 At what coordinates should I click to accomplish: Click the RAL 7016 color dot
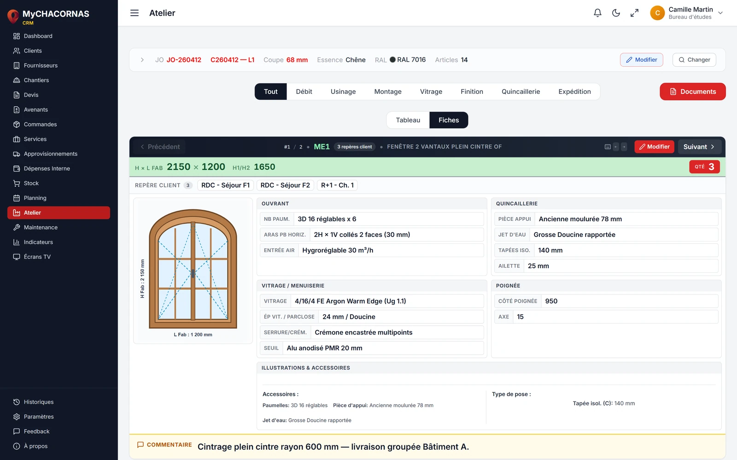click(392, 59)
